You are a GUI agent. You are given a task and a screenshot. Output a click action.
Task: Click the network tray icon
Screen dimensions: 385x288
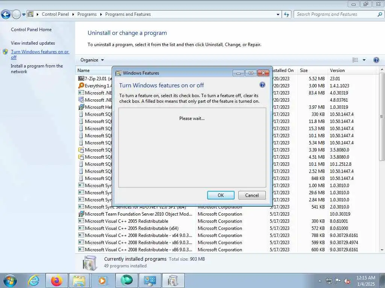(329, 281)
